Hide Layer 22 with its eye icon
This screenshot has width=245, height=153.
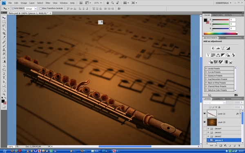[x=205, y=114]
